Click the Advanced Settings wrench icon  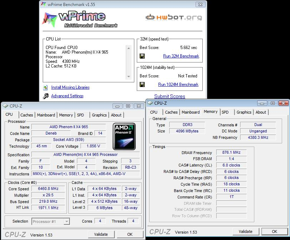coord(46,96)
